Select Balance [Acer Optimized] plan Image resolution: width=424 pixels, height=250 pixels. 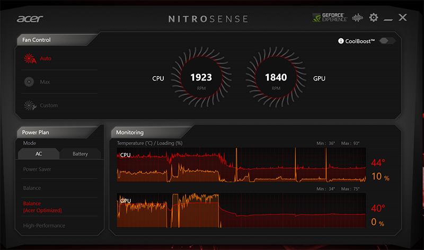pyautogui.click(x=42, y=207)
